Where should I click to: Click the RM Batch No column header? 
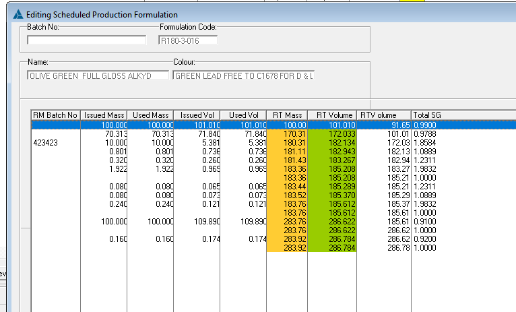pos(56,115)
